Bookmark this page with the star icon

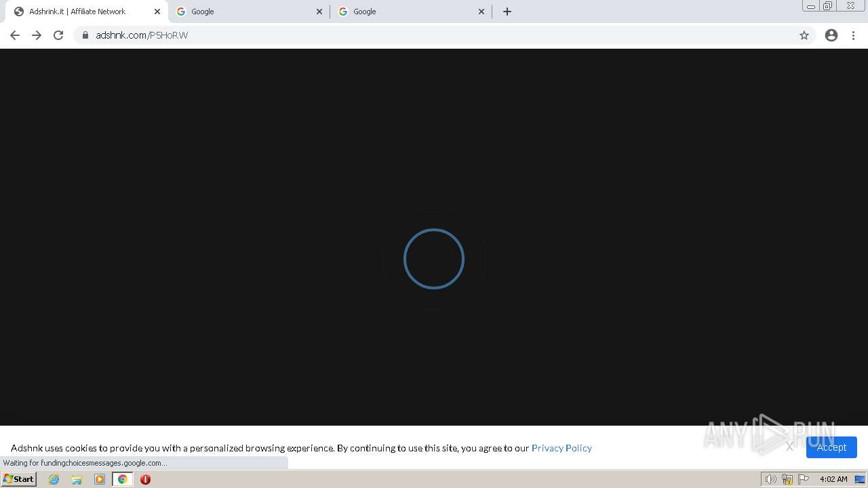pyautogui.click(x=804, y=35)
